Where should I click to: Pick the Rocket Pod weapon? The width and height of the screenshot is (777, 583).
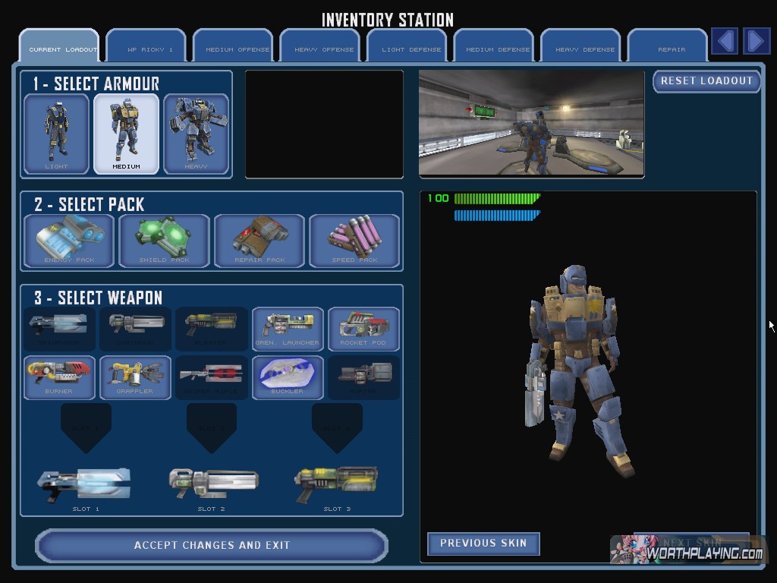coord(363,329)
